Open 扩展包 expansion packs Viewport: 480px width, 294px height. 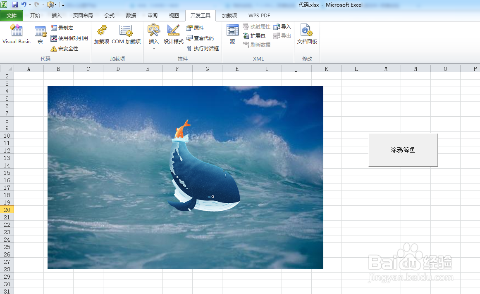click(x=254, y=36)
